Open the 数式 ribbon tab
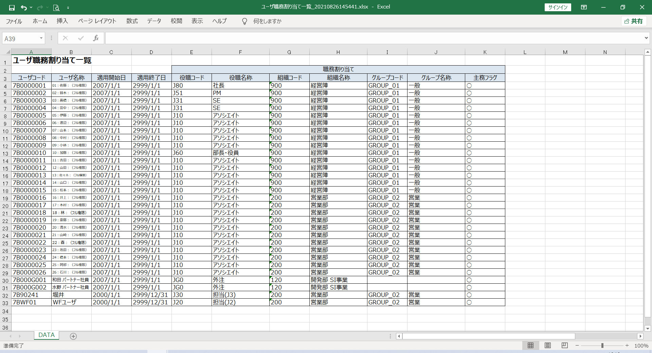This screenshot has width=652, height=353. click(x=132, y=21)
